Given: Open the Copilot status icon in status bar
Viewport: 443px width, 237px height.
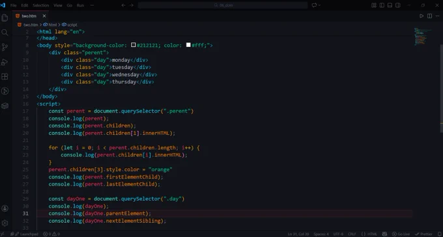Looking at the screenshot, I should click(384, 234).
